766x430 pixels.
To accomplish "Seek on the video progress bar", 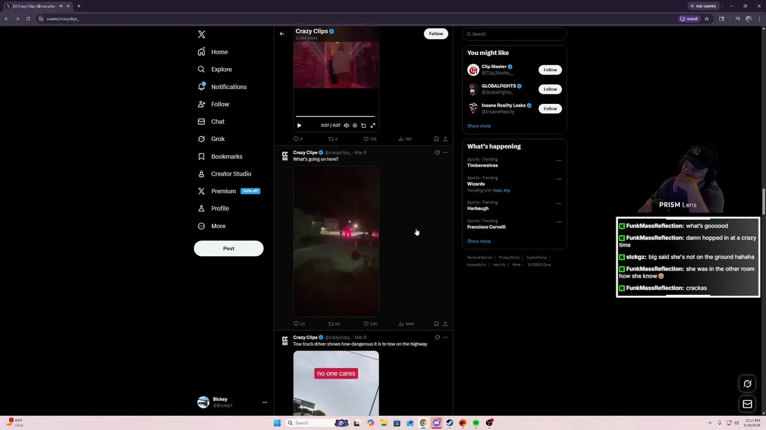I will [x=336, y=117].
